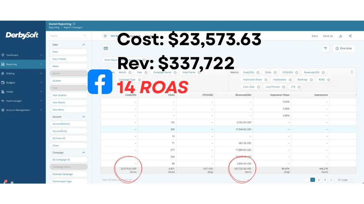
Task: Expand the Budgets sidebar chevron
Action: [41, 83]
